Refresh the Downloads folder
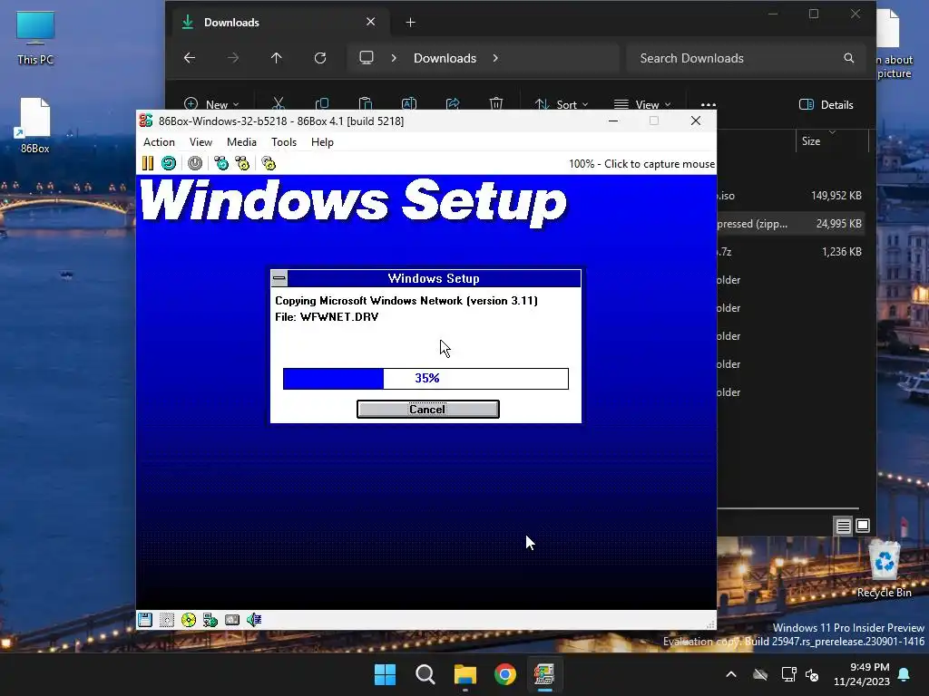Viewport: 929px width, 696px height. point(320,58)
